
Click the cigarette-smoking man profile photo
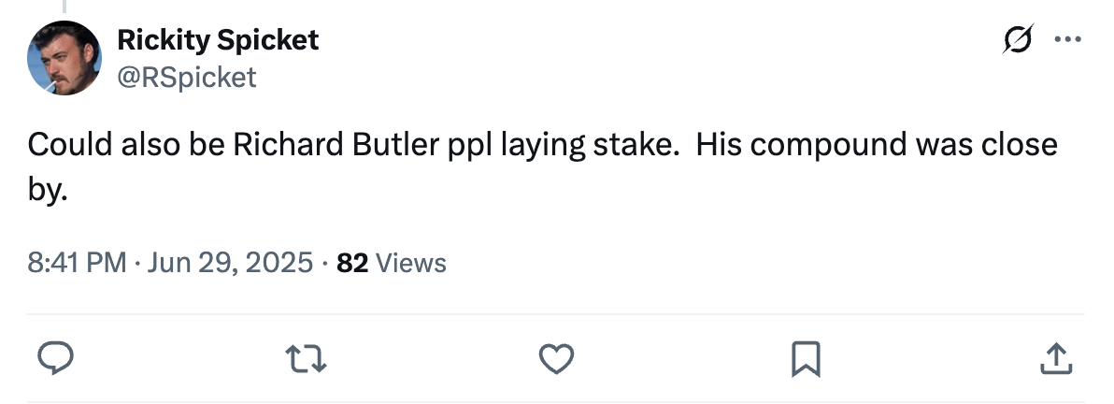pos(63,58)
